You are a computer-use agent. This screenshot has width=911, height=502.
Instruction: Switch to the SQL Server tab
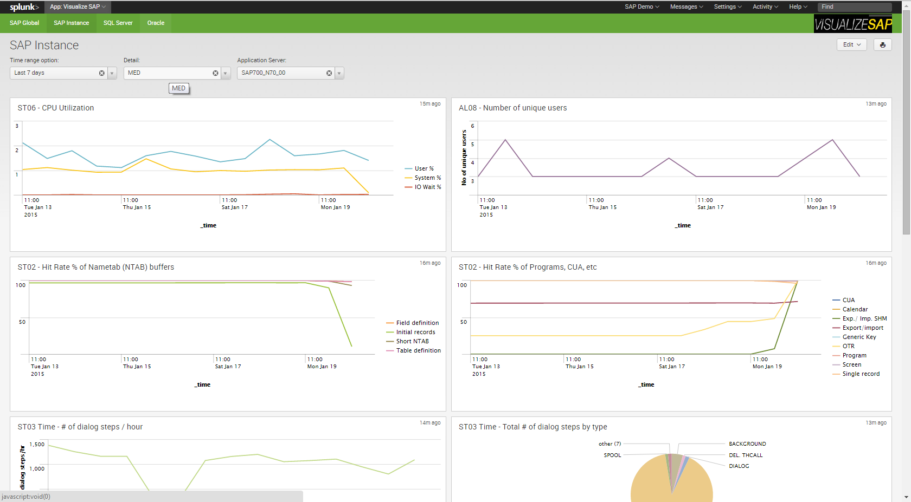click(118, 23)
